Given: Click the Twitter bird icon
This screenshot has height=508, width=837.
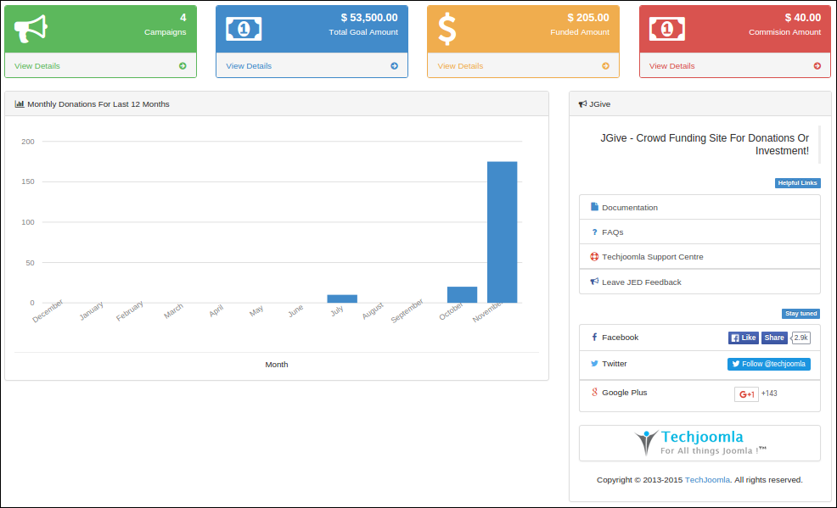Looking at the screenshot, I should [594, 364].
